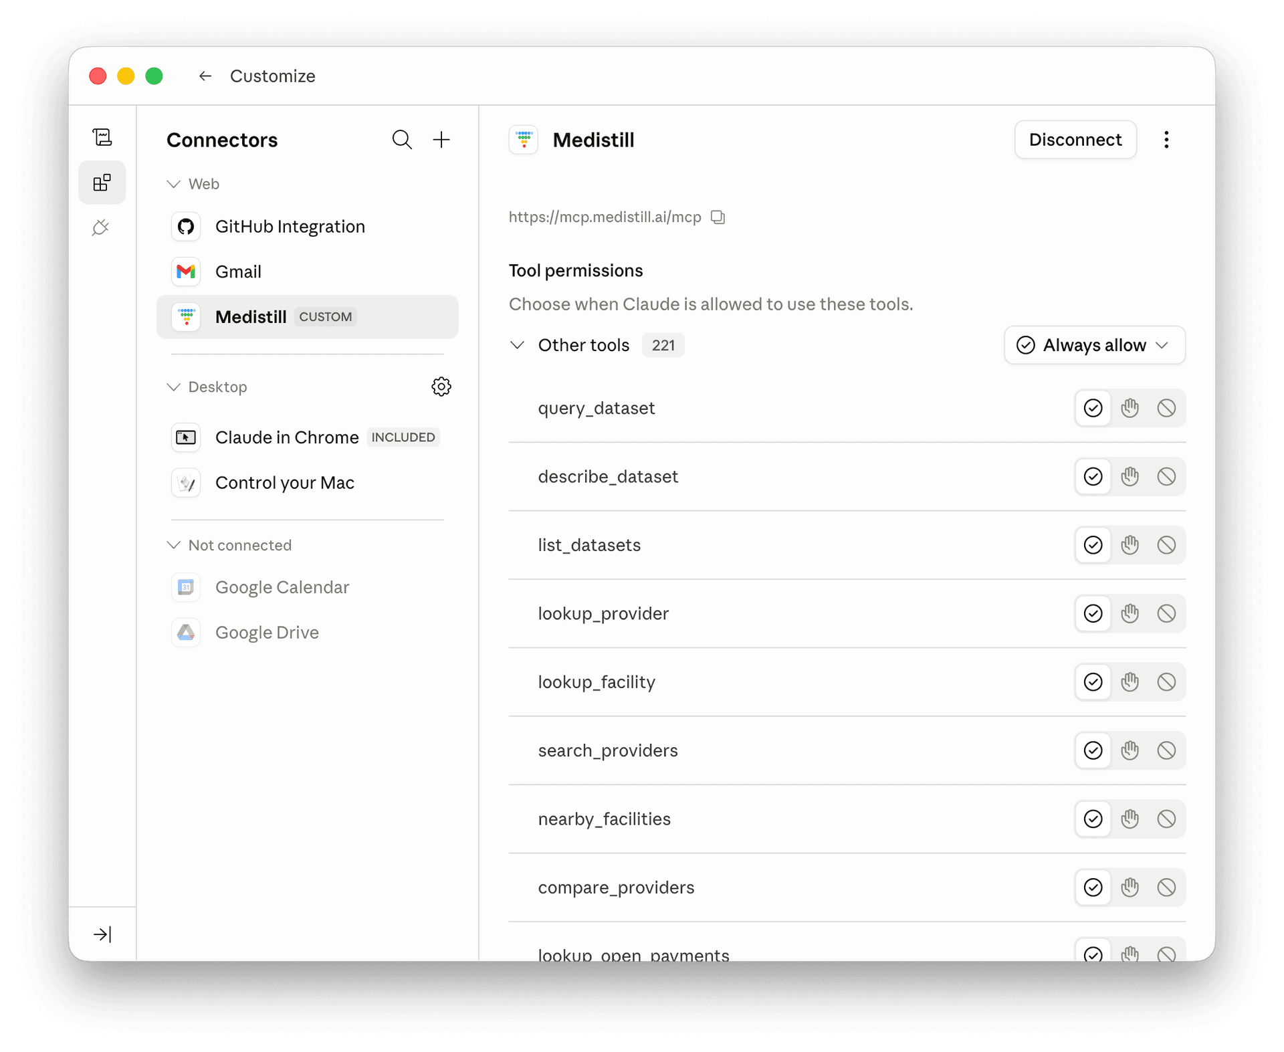Add a new connector with plus icon
The height and width of the screenshot is (1052, 1284).
tap(441, 140)
